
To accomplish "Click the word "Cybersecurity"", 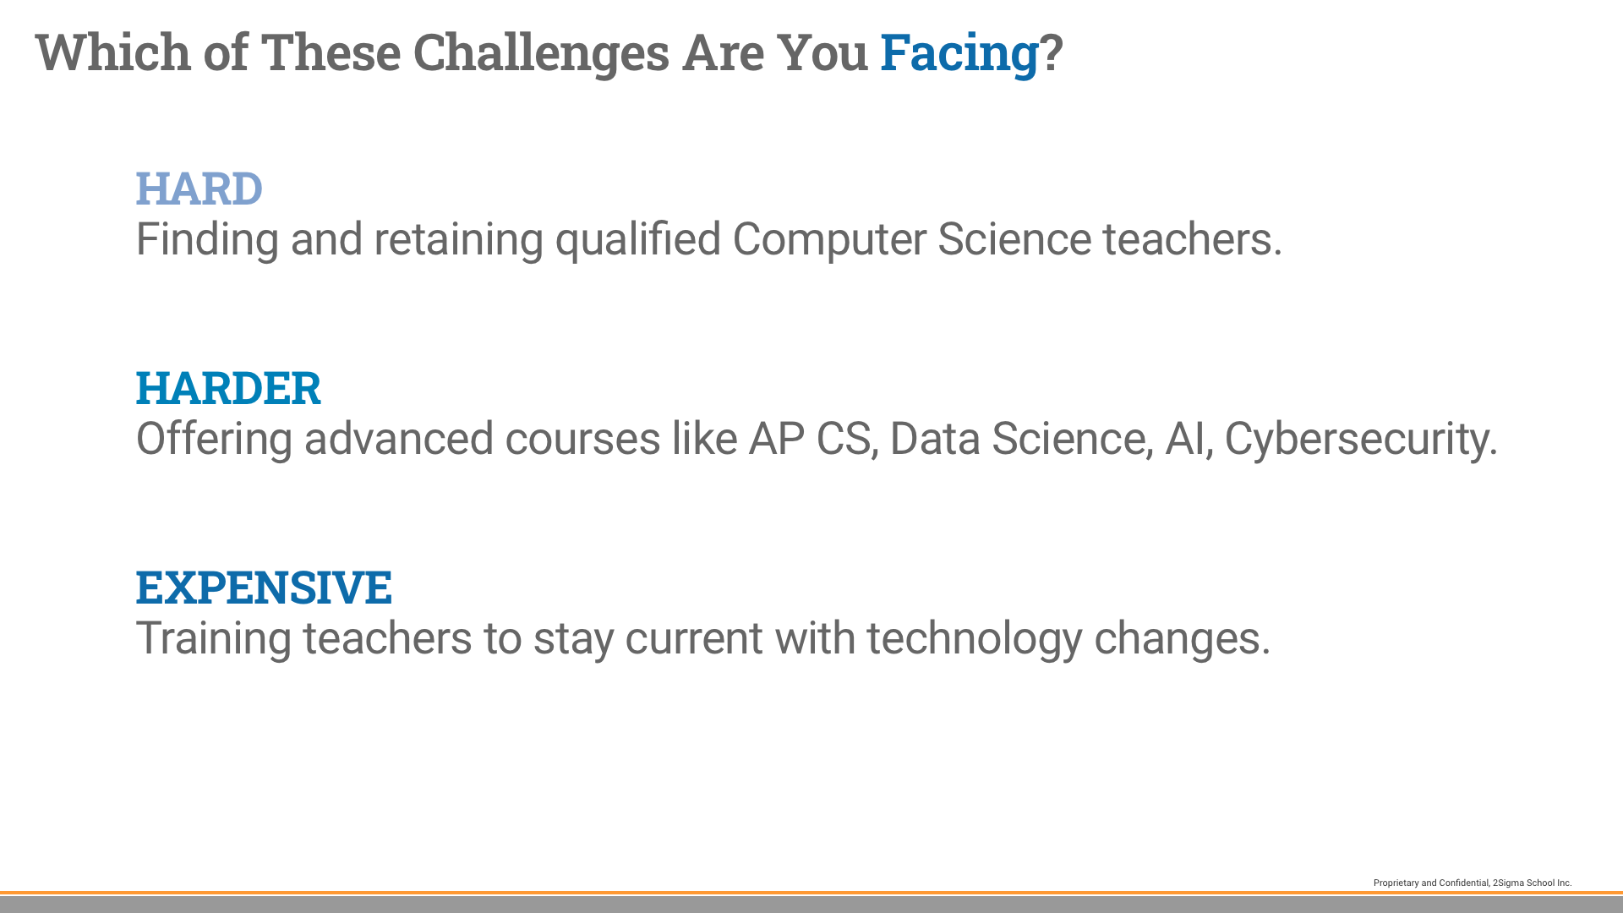I will click(1359, 439).
